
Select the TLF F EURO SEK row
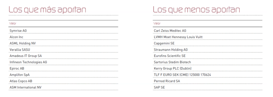(x=208, y=75)
